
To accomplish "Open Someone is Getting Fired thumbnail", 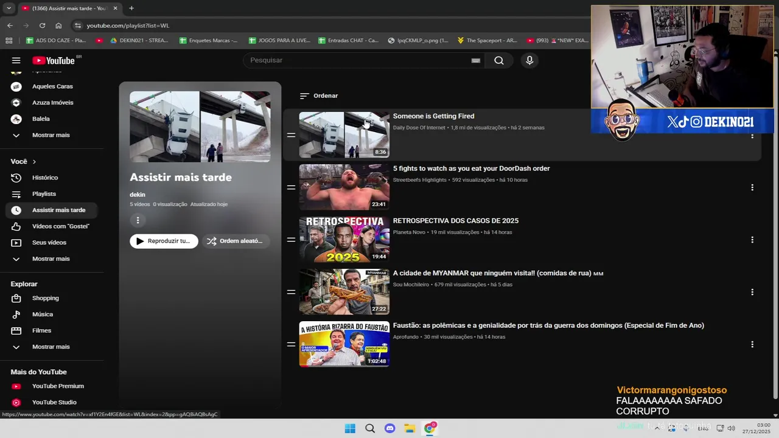I will [x=344, y=134].
